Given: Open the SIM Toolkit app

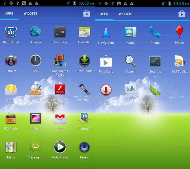Looking at the screenshot, I should pyautogui.click(x=179, y=61).
